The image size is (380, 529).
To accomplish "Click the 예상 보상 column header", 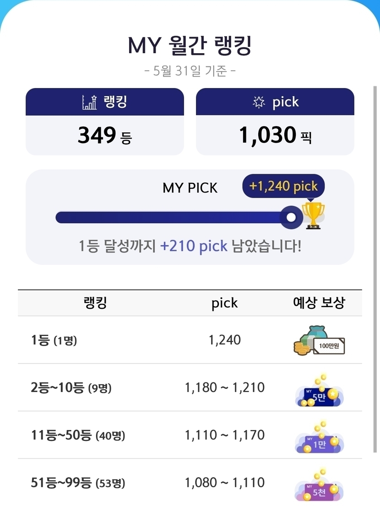I will point(319,303).
